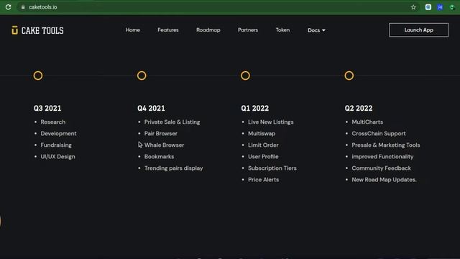Bookmark this page with the star icon
460x259 pixels.
pyautogui.click(x=413, y=7)
